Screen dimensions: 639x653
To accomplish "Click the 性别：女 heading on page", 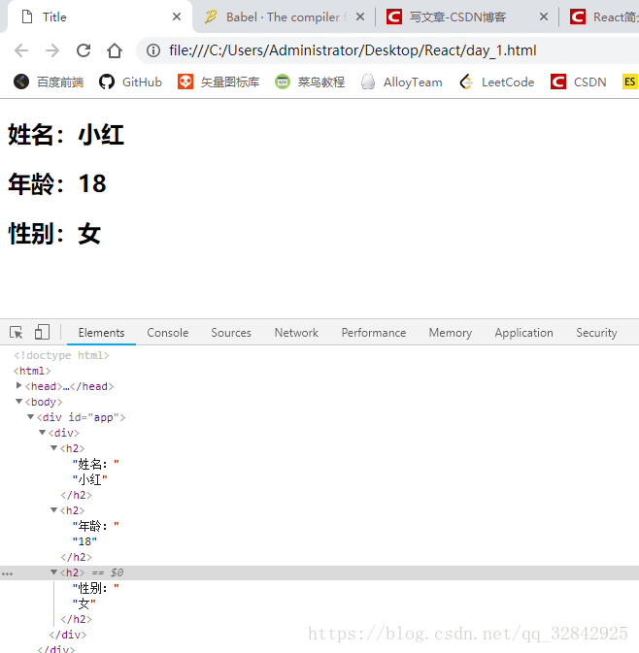I will [54, 233].
